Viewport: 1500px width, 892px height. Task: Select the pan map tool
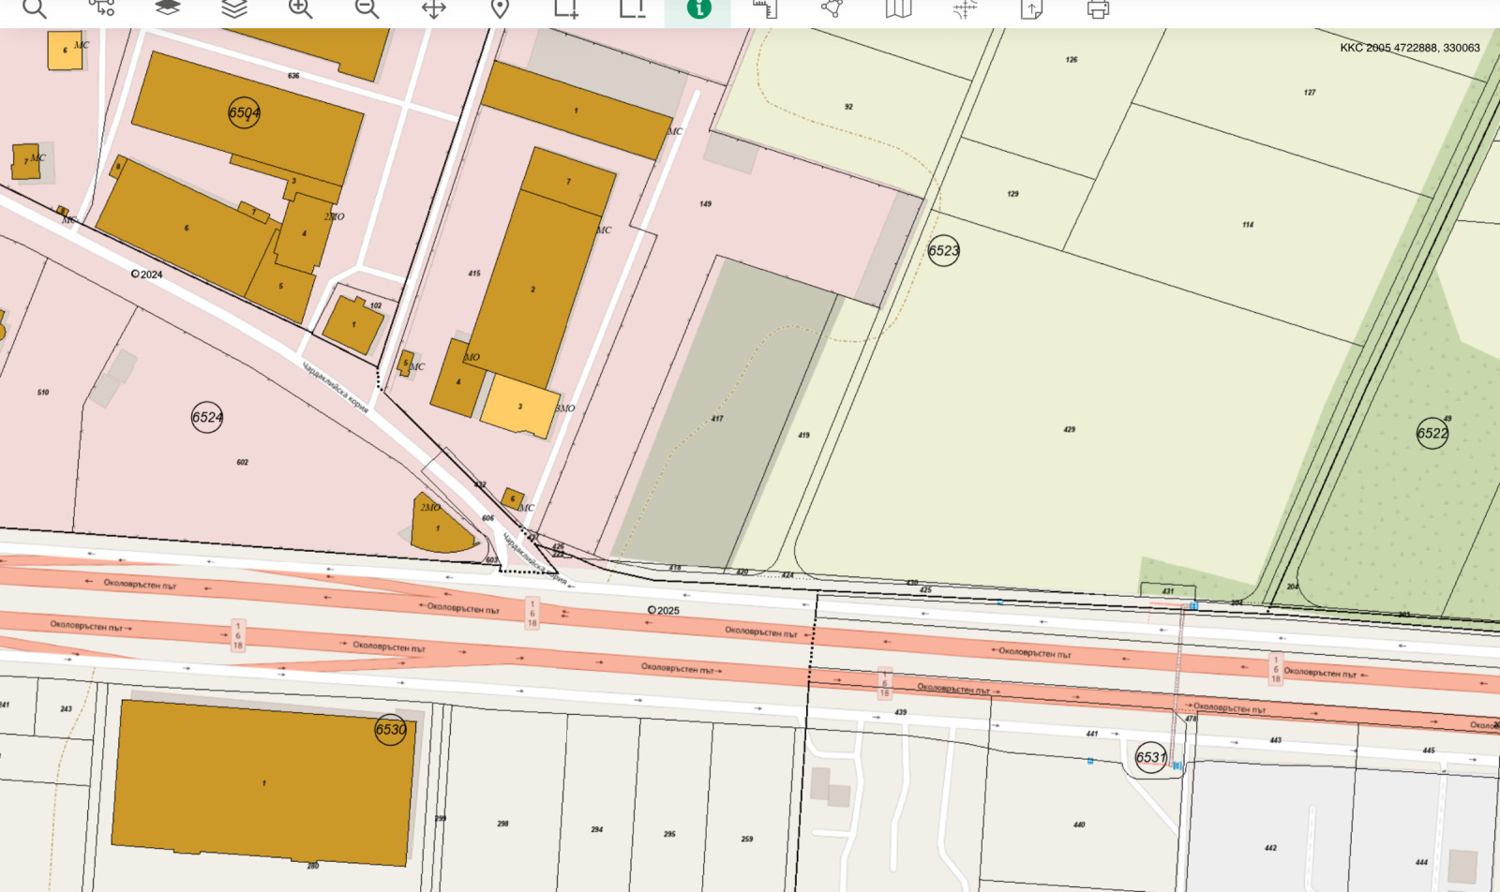(x=433, y=8)
